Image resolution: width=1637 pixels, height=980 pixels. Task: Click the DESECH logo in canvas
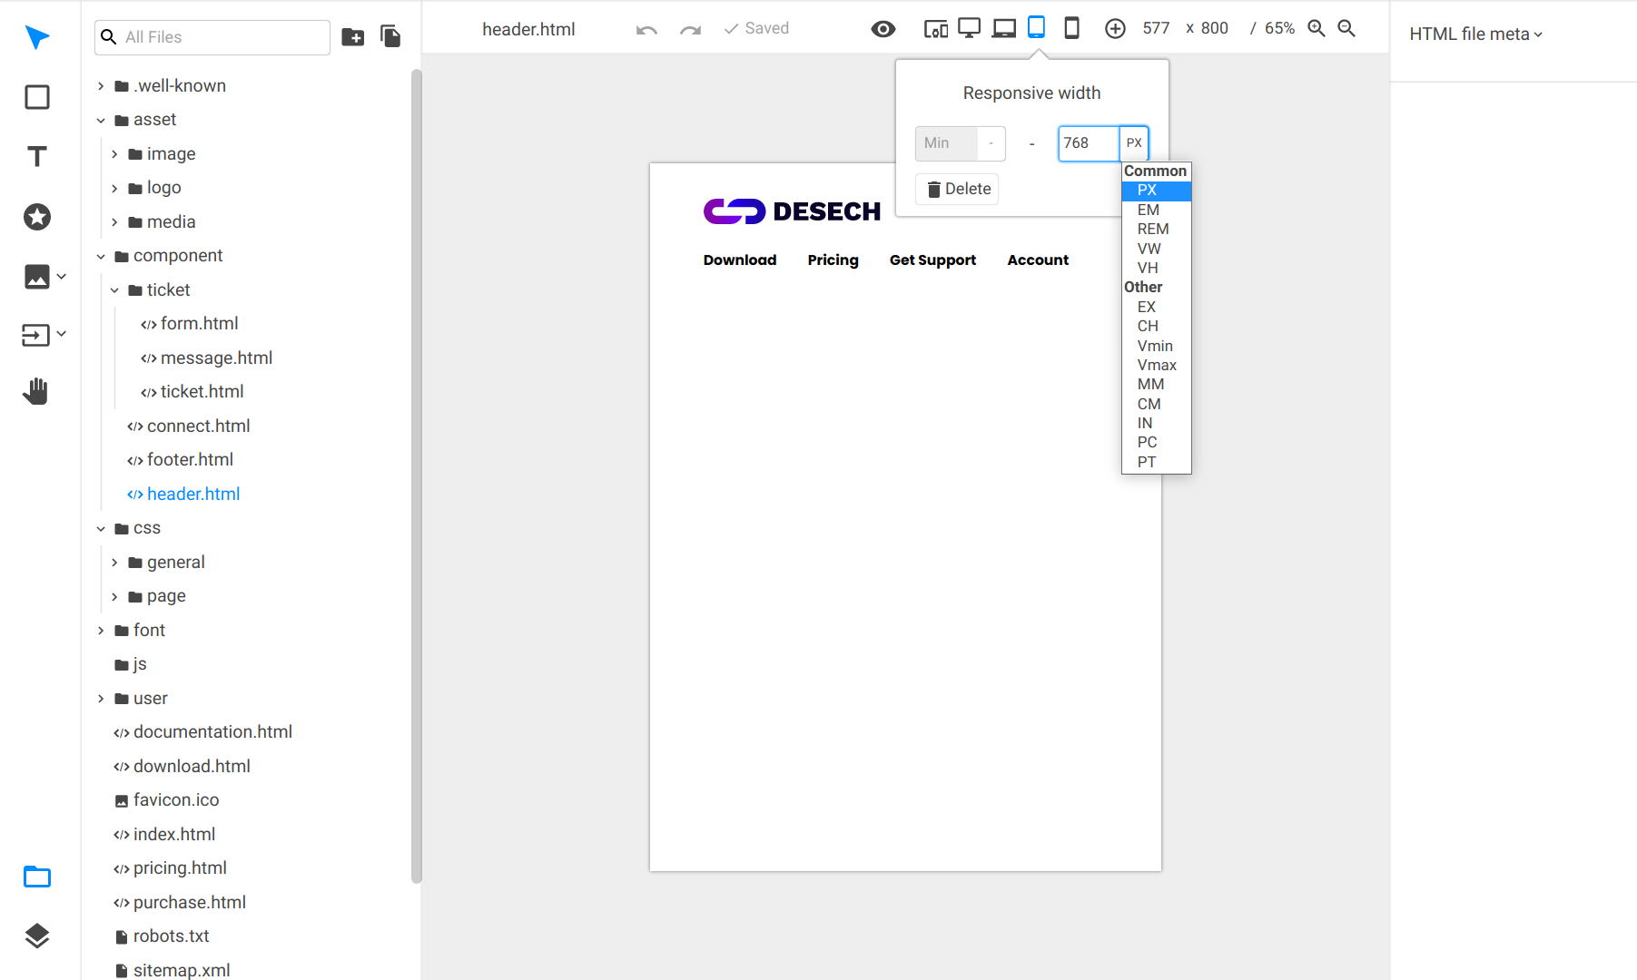(x=792, y=211)
